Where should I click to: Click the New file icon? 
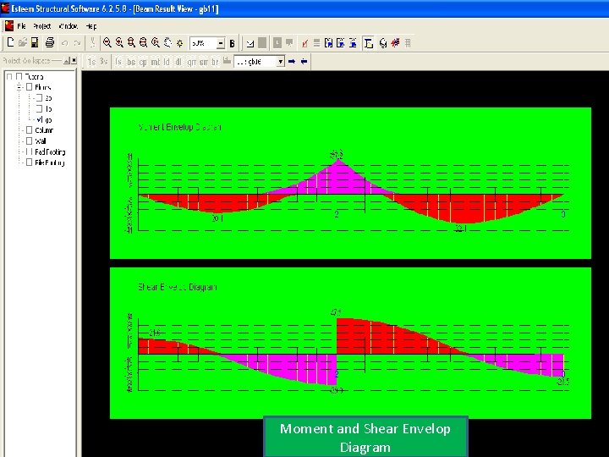click(x=10, y=42)
